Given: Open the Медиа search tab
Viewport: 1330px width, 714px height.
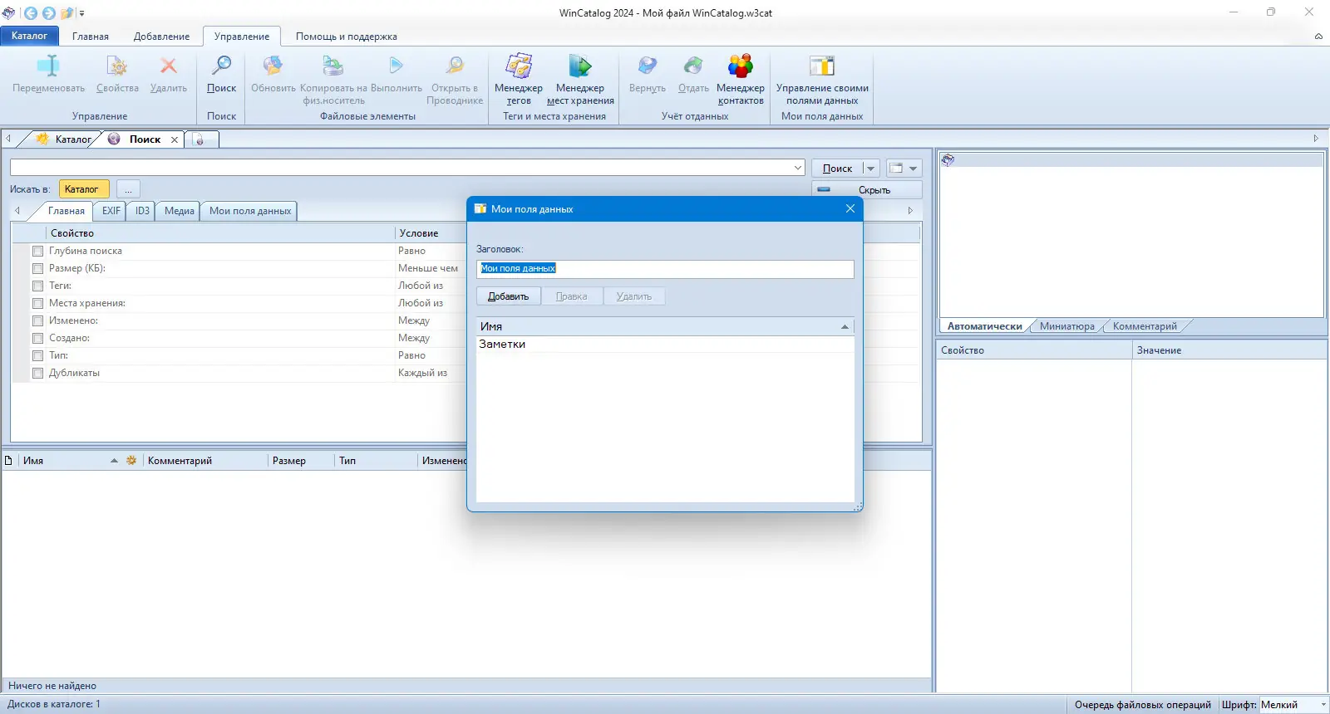Looking at the screenshot, I should coord(180,211).
